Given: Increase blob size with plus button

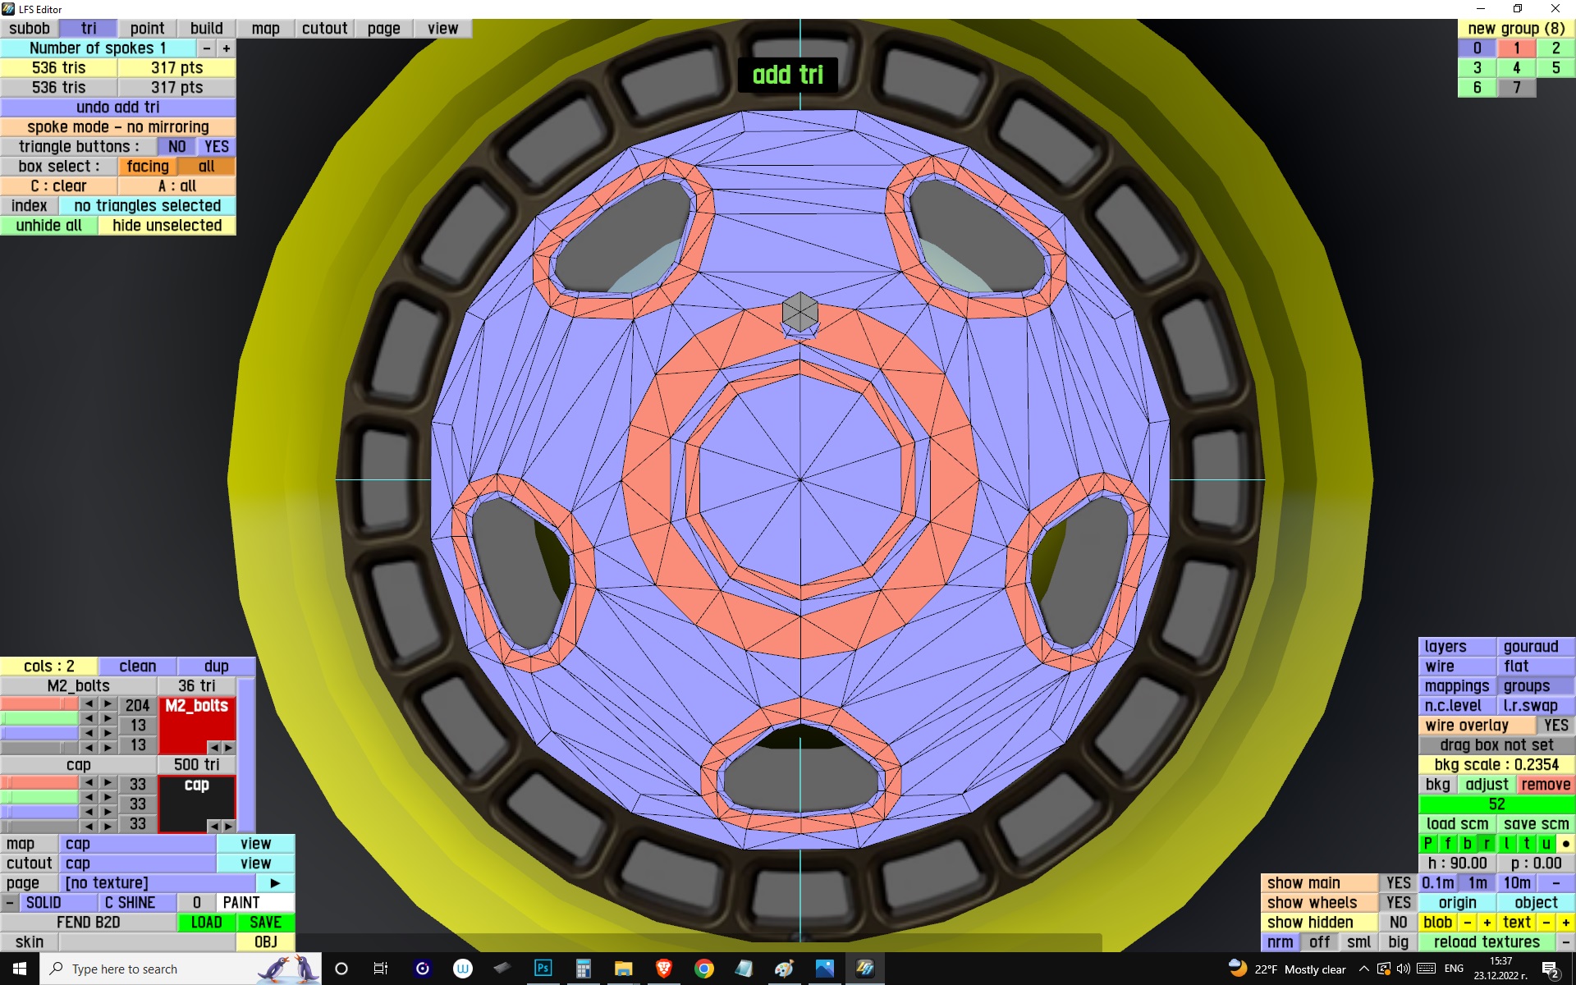Looking at the screenshot, I should [1487, 923].
